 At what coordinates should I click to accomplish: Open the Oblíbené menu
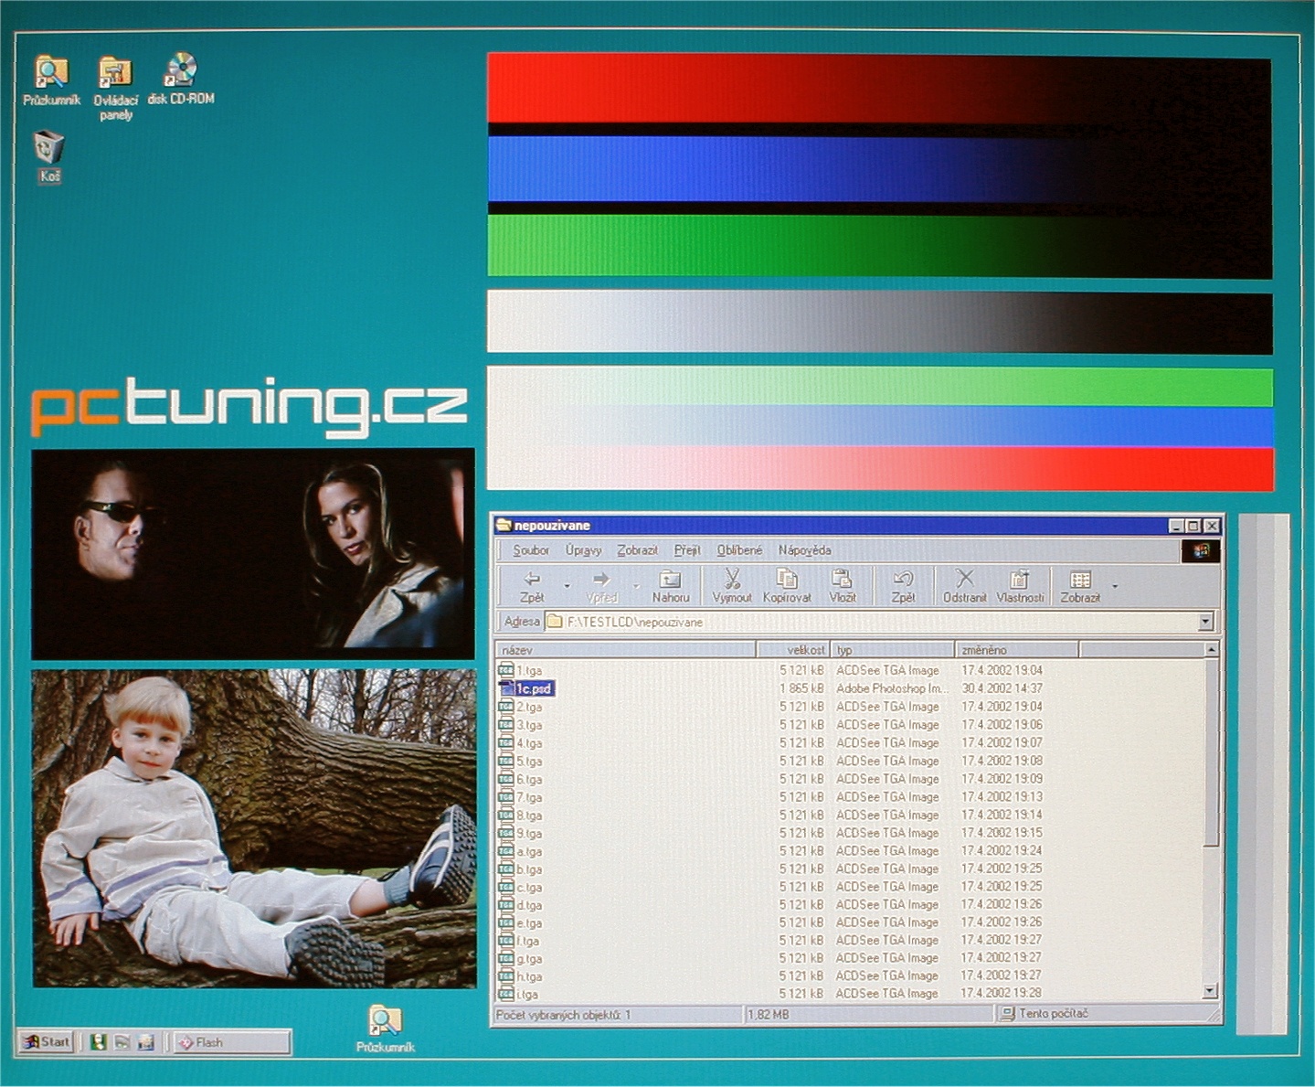point(739,550)
